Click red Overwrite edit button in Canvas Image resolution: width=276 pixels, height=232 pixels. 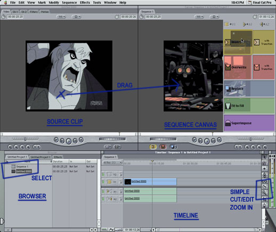163,147
